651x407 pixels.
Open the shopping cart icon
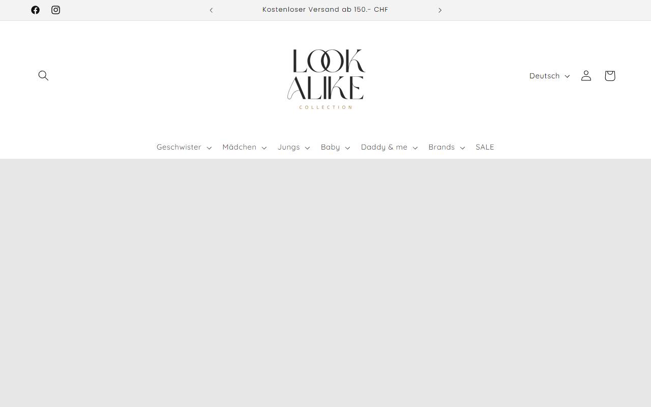click(x=610, y=76)
